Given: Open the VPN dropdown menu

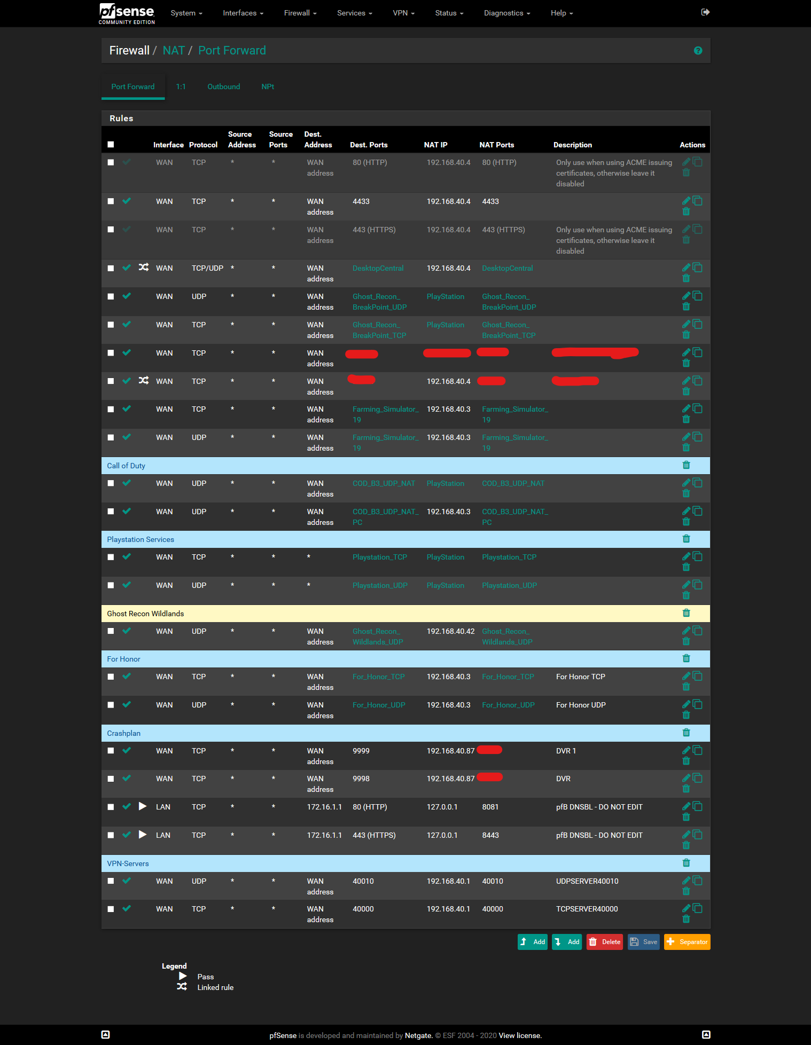Looking at the screenshot, I should (404, 13).
